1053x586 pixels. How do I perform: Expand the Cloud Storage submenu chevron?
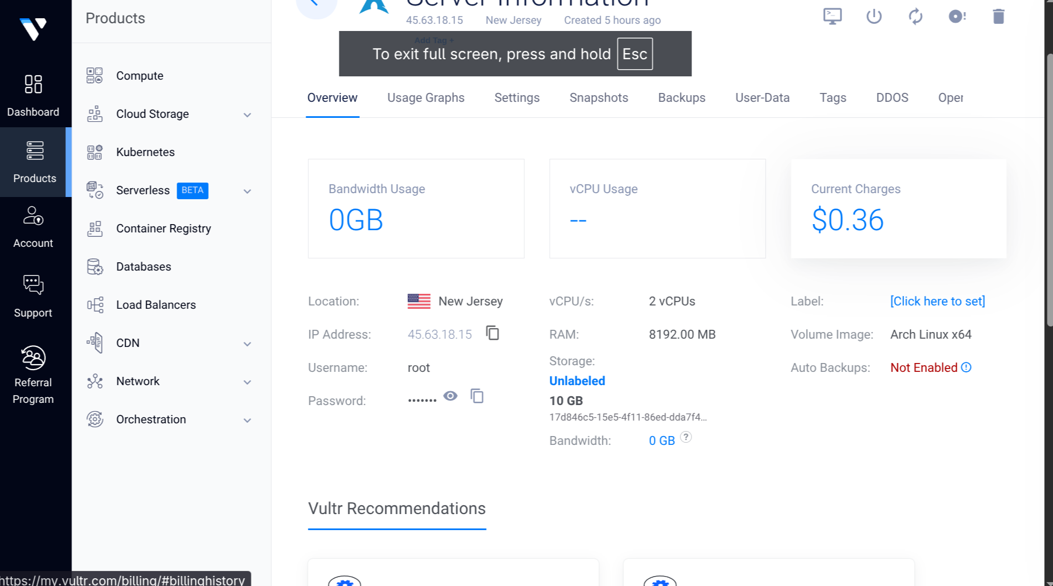coord(247,115)
